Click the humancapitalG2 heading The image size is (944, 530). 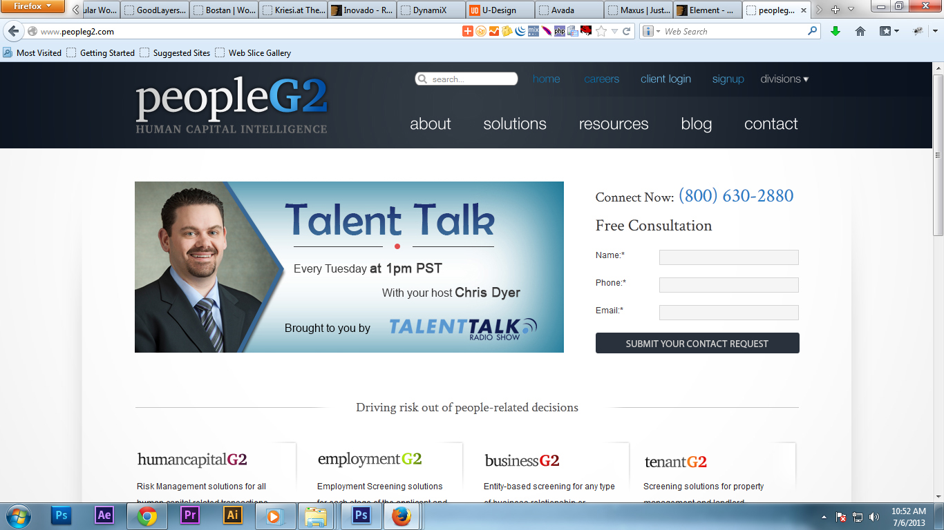192,460
